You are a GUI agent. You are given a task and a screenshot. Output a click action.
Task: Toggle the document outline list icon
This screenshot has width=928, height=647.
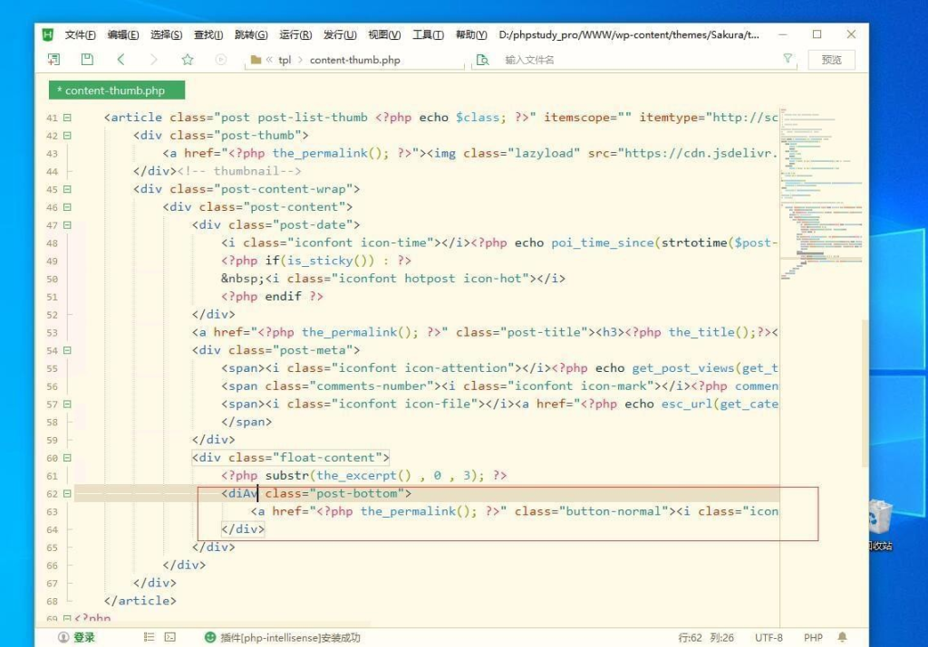pos(149,637)
